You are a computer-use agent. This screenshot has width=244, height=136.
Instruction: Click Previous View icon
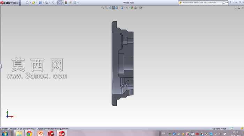(x=110, y=8)
